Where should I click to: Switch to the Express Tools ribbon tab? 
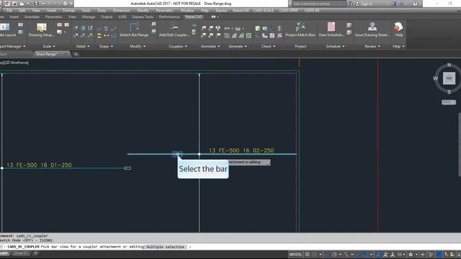[143, 17]
